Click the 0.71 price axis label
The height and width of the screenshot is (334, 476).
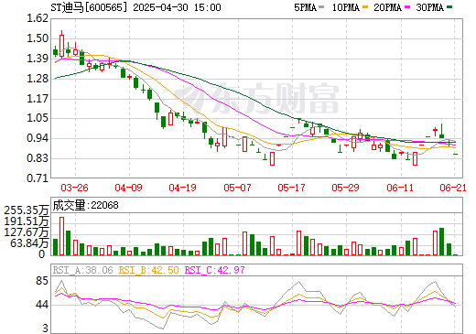point(38,178)
